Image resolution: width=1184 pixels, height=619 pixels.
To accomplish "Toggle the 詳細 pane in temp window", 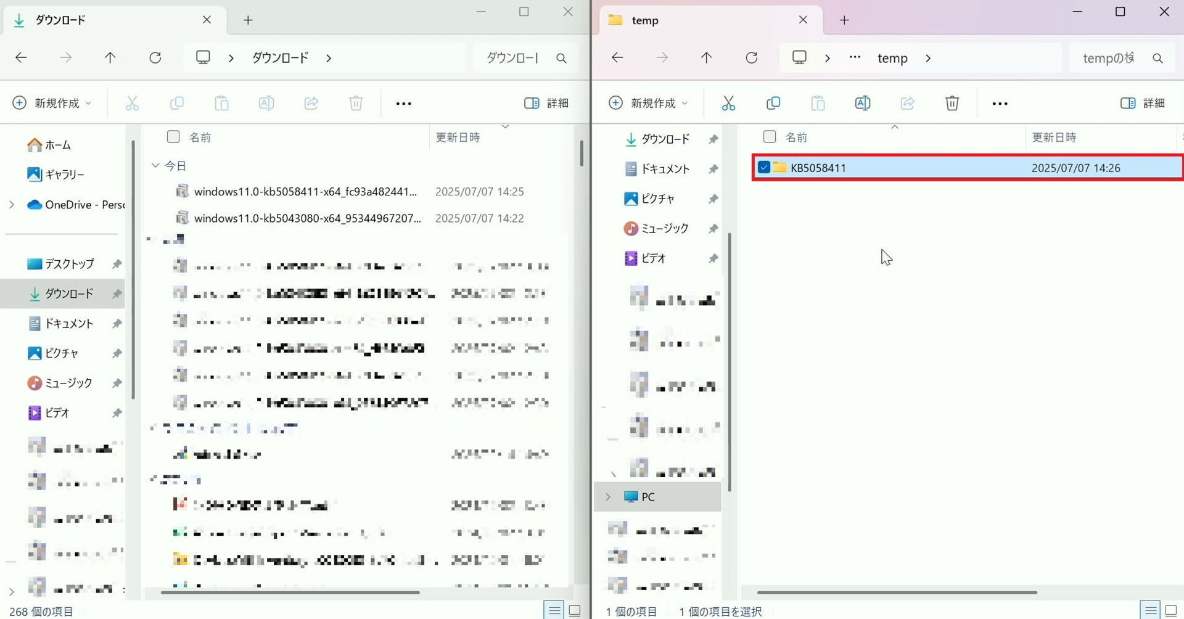I will [1143, 103].
